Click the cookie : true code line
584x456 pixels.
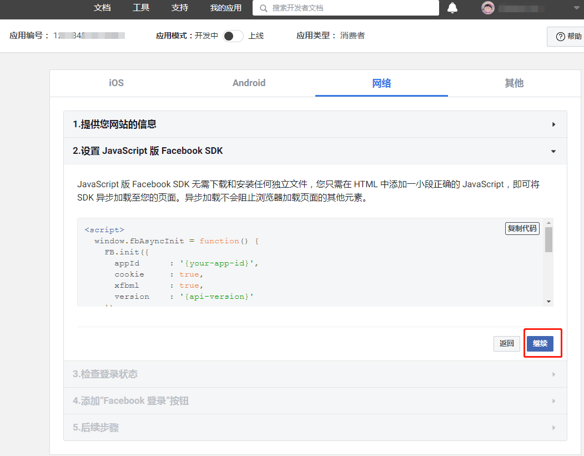[x=159, y=274]
